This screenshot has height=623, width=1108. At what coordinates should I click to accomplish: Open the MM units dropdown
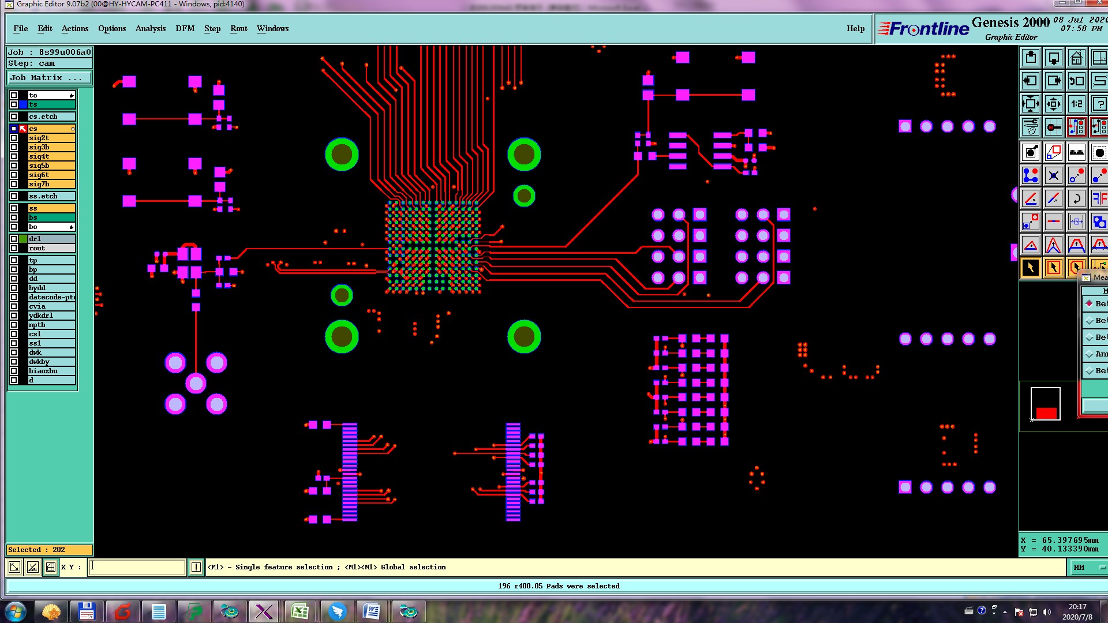pyautogui.click(x=1088, y=568)
